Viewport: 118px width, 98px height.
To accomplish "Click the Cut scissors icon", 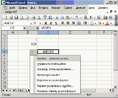I will click(x=57, y=17).
